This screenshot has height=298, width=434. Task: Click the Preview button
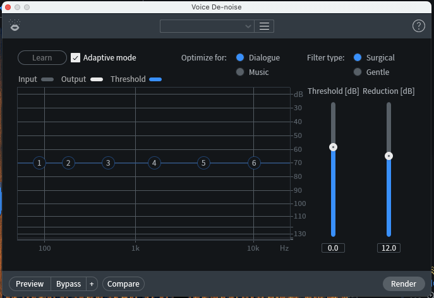[30, 284]
